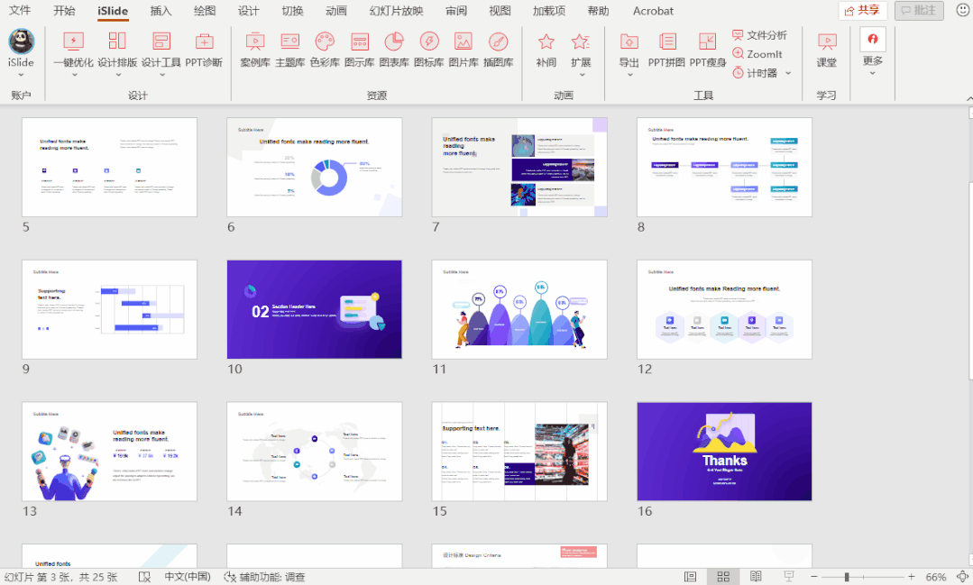Screen dimensions: 973x585
Task: Click the smiley feedback icon
Action: tap(962, 10)
